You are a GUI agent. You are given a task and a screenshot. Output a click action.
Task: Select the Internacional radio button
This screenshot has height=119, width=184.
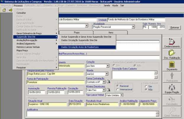(118, 89)
